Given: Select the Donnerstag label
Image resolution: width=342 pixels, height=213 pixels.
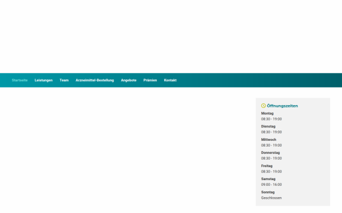Looking at the screenshot, I should coord(270,153).
